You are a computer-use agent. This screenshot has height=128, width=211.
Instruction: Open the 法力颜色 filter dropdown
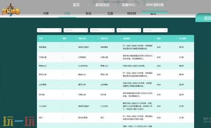(x=155, y=30)
